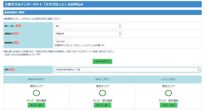205x110 pixels.
Task: Click 提供エリア label under はやとくプラン
Action: click(102, 86)
